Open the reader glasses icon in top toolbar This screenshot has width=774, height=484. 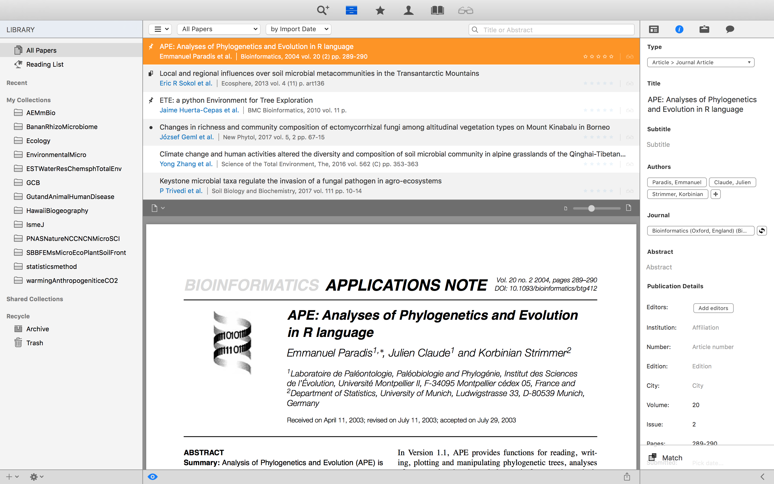click(x=465, y=10)
